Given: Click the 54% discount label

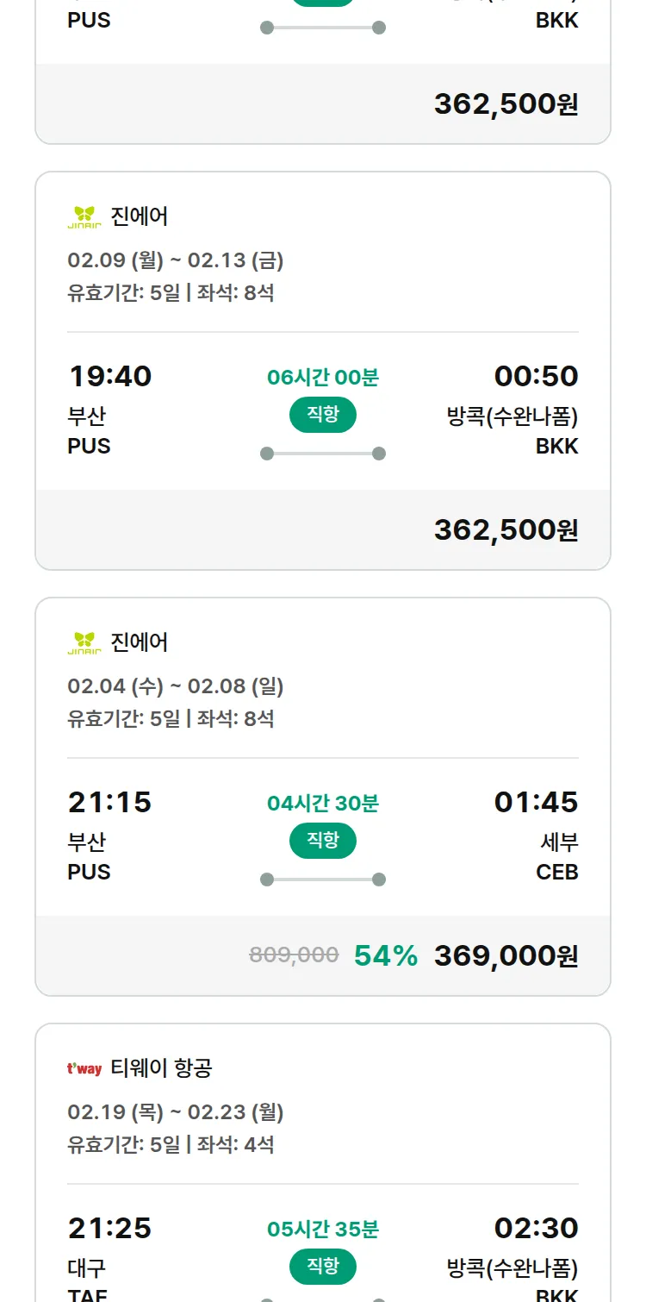Looking at the screenshot, I should (x=386, y=956).
